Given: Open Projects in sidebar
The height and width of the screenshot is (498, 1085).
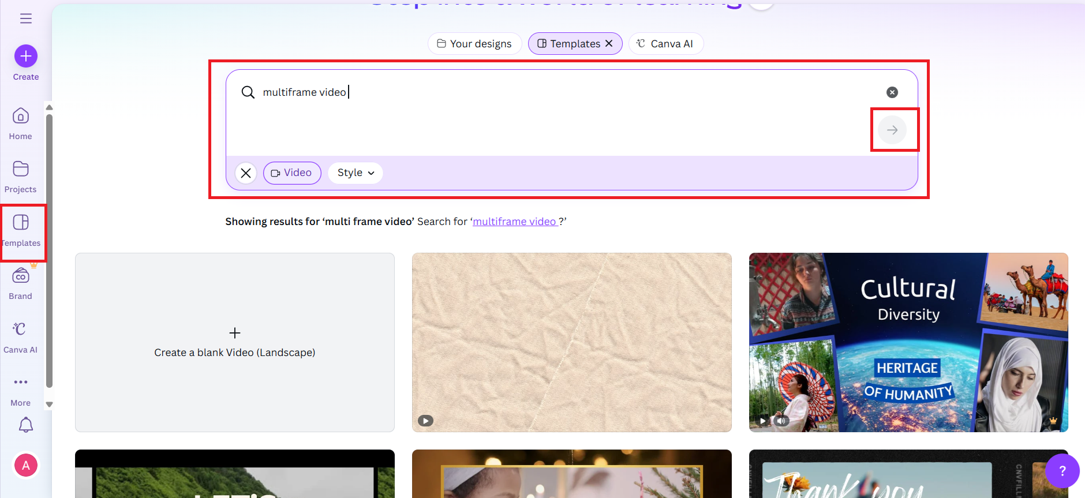Looking at the screenshot, I should point(21,177).
